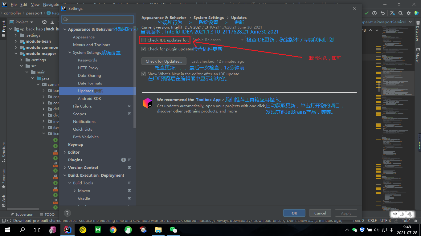The image size is (421, 236).
Task: Collapse the System Settings subsection
Action: point(70,53)
